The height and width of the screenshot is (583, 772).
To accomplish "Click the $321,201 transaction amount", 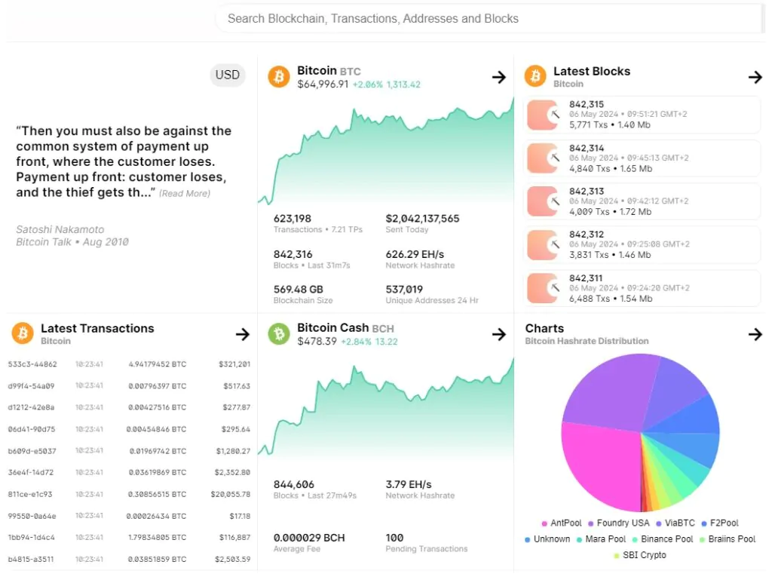I will click(234, 364).
